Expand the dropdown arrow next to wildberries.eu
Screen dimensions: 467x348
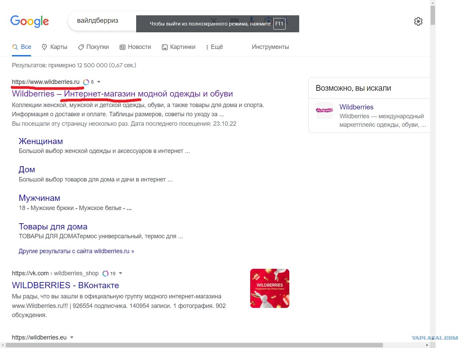[x=72, y=337]
